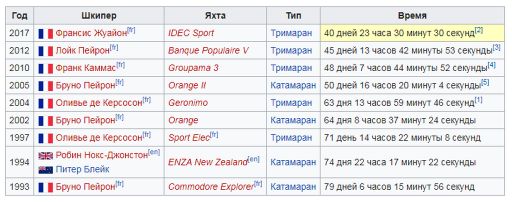Screen dimensions: 512x202
Task: Open the Commodore Explorer yacht link
Action: coord(211,187)
